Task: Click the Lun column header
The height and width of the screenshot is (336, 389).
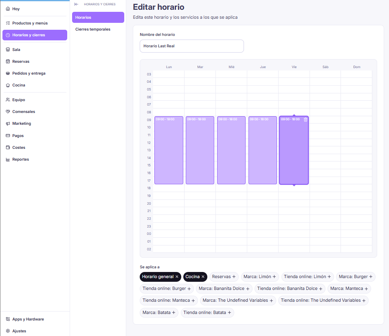Action: coord(169,67)
